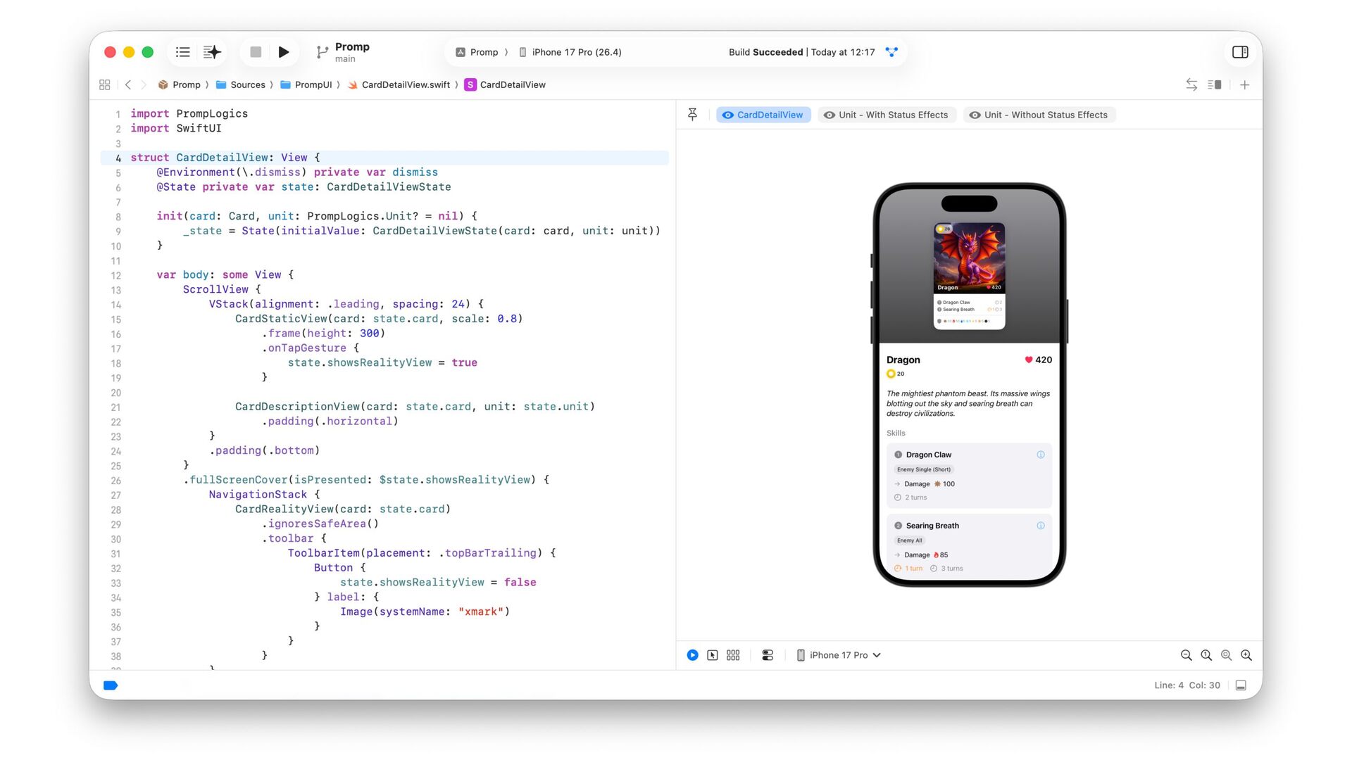
Task: Open canvas device settings controls
Action: 768,655
